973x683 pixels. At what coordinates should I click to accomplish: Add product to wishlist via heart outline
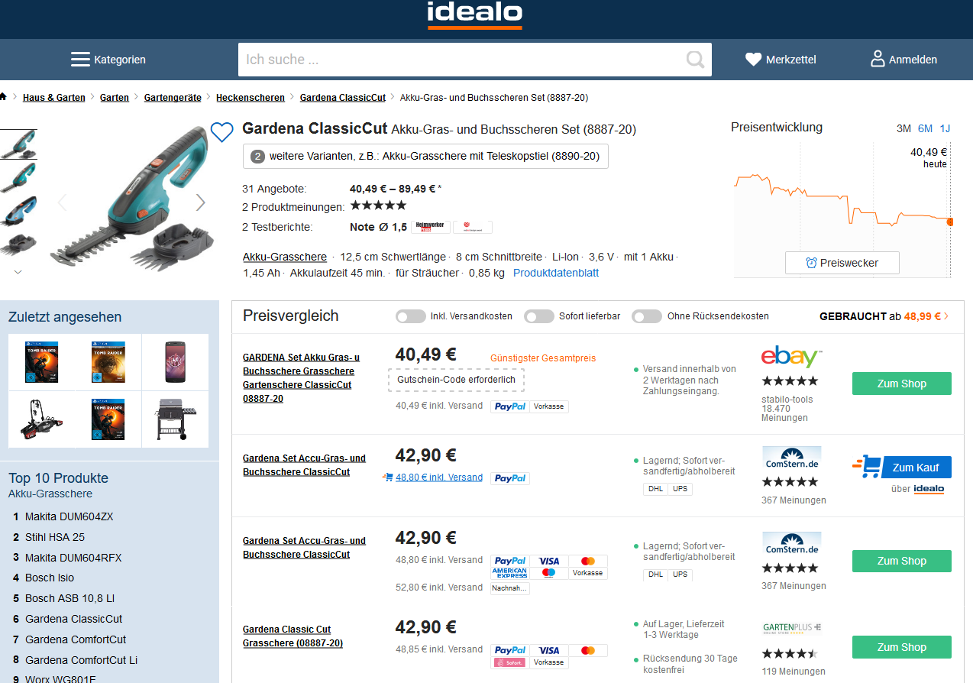coord(221,132)
